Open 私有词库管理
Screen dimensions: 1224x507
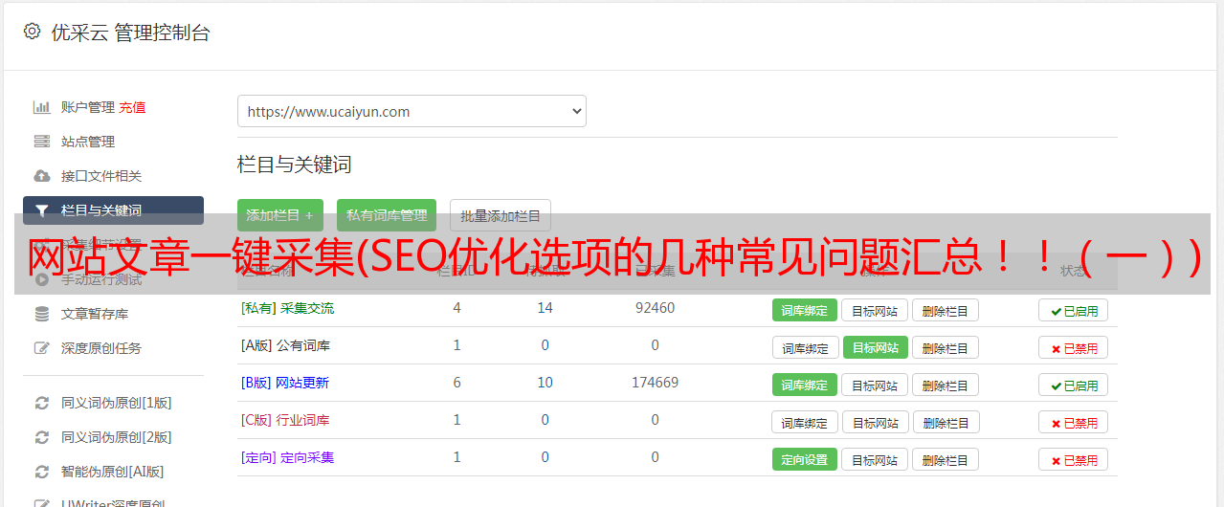(387, 215)
